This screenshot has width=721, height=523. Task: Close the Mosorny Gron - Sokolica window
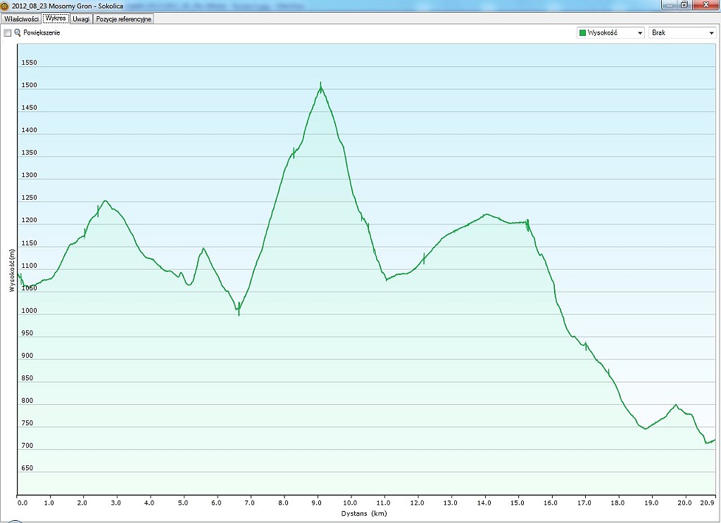coord(703,5)
